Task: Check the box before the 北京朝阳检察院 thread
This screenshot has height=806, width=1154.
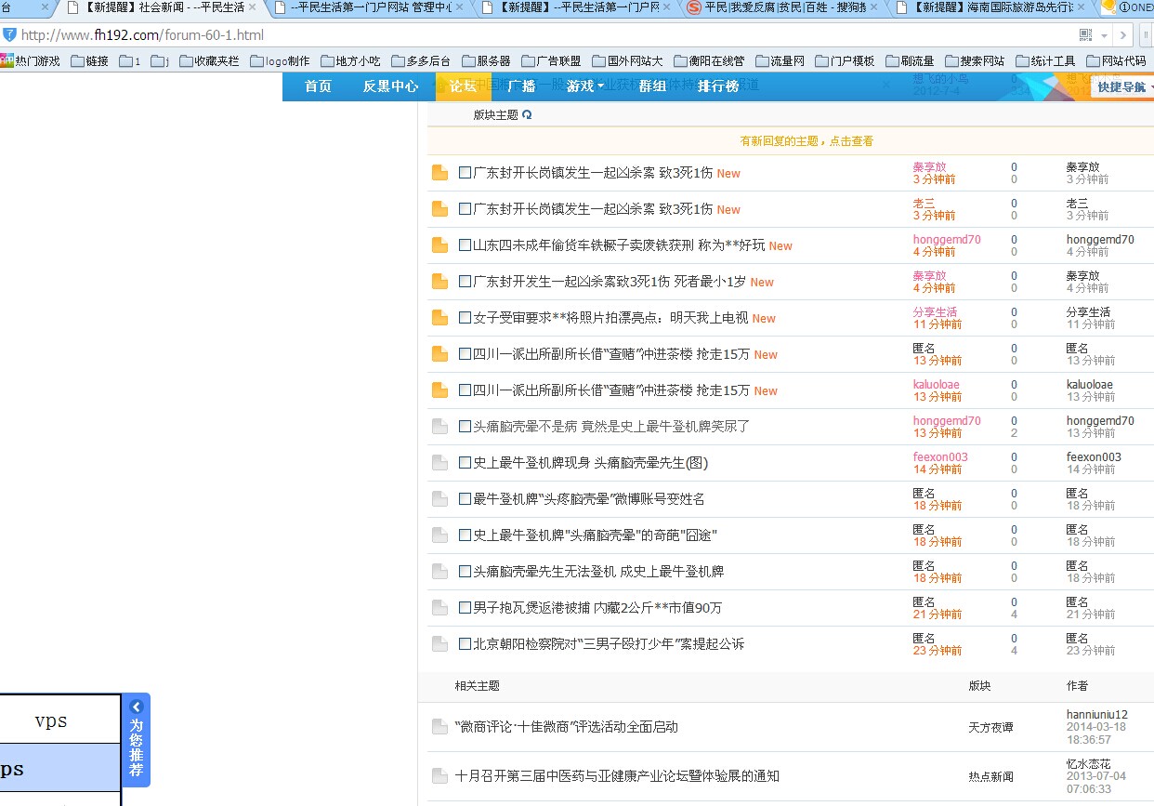Action: (464, 643)
